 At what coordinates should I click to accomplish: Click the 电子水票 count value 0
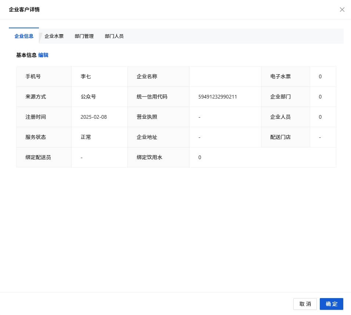[x=320, y=76]
